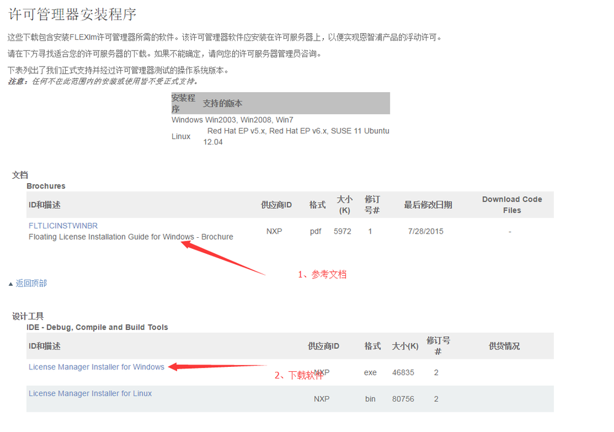Click the NXP vendor cell in Brochures row

(274, 231)
